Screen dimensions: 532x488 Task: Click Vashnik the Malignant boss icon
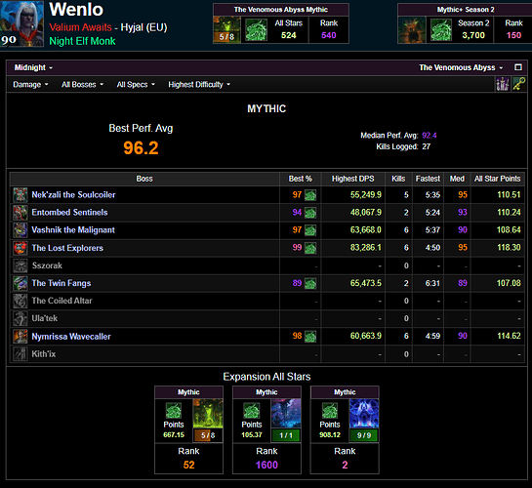pyautogui.click(x=20, y=230)
